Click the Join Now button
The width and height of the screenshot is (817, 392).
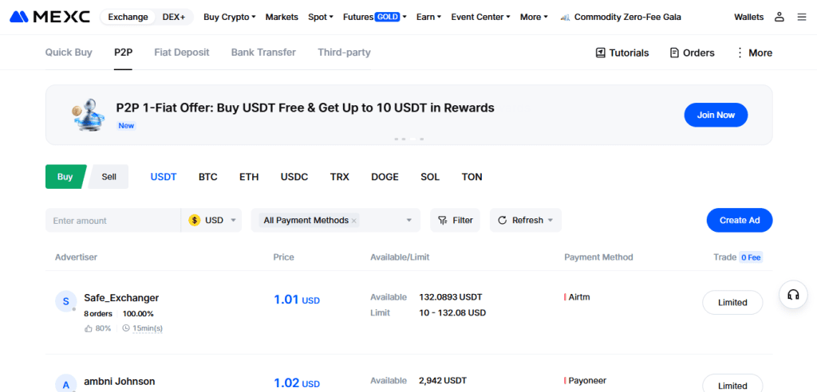pyautogui.click(x=716, y=115)
